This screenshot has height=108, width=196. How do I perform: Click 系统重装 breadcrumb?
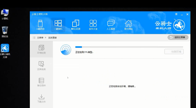53,38
